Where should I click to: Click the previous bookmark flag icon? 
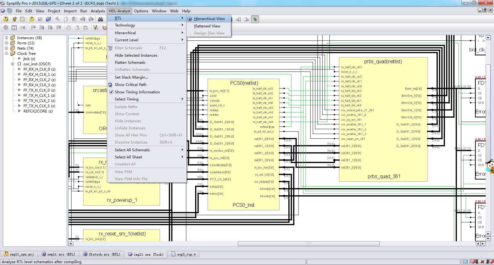pyautogui.click(x=50, y=27)
